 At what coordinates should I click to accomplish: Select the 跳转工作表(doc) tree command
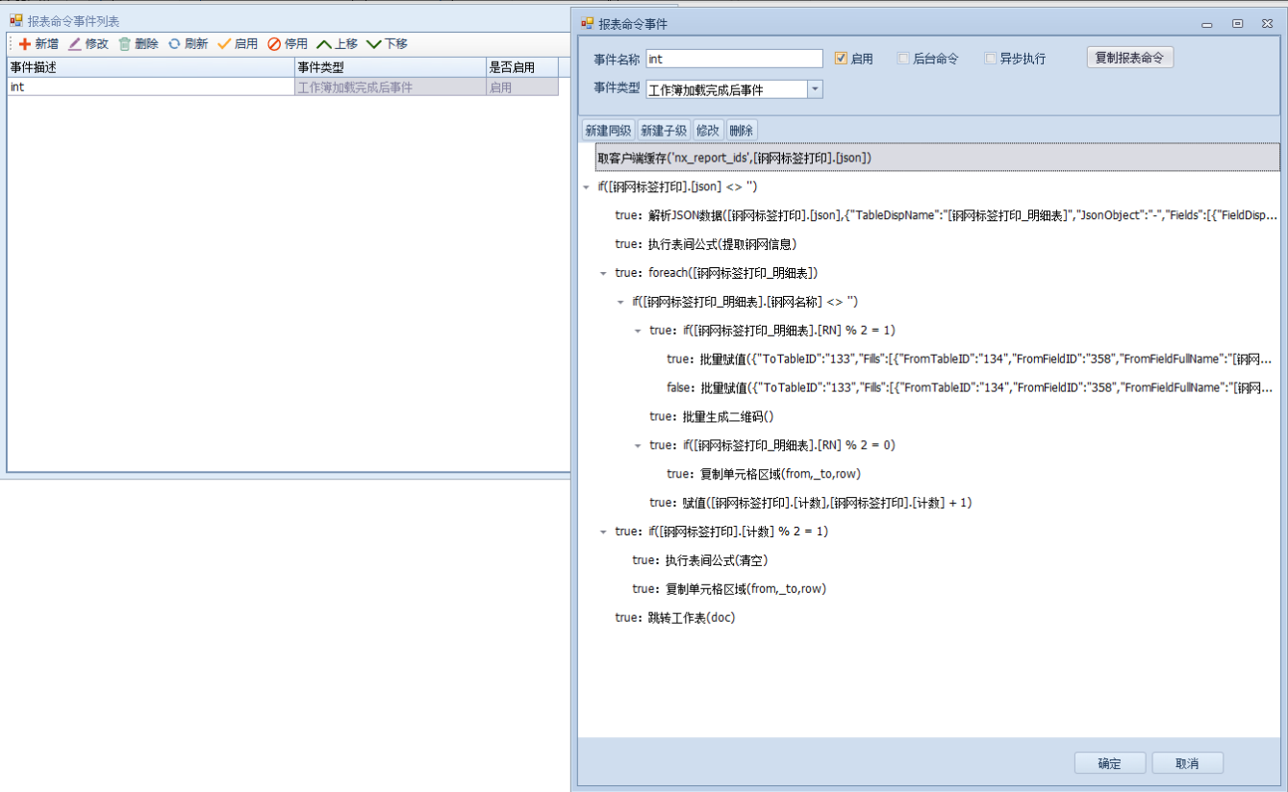tap(693, 618)
